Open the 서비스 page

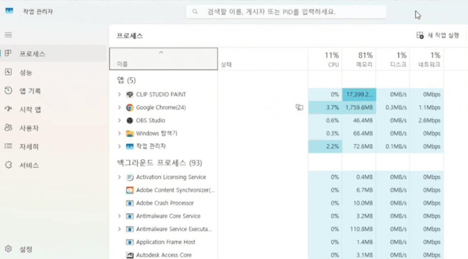pyautogui.click(x=53, y=165)
